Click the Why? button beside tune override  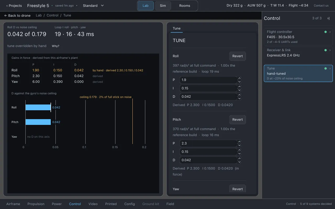(x=55, y=46)
